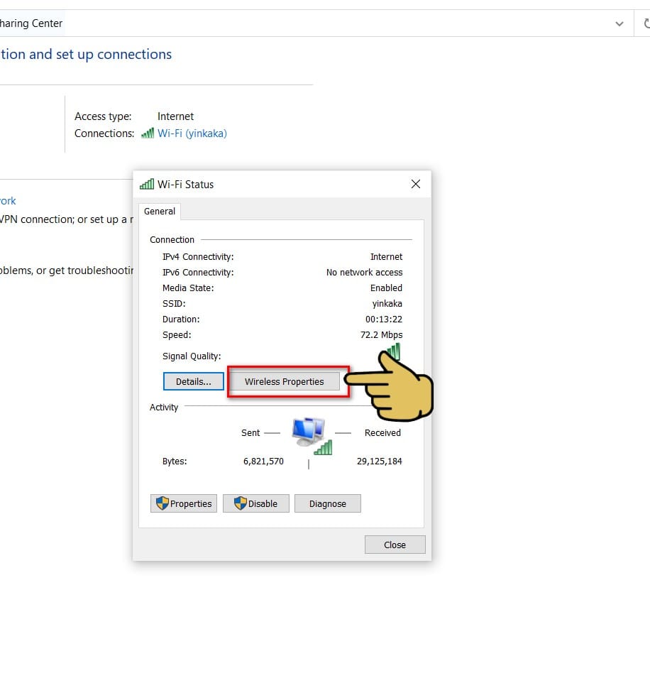This screenshot has height=688, width=650.
Task: Click the Disable button
Action: pos(256,503)
